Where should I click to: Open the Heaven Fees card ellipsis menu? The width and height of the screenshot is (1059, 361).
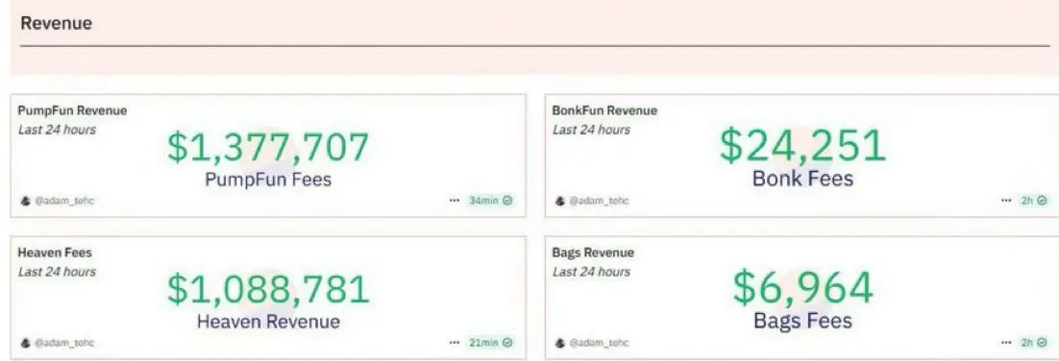(454, 343)
